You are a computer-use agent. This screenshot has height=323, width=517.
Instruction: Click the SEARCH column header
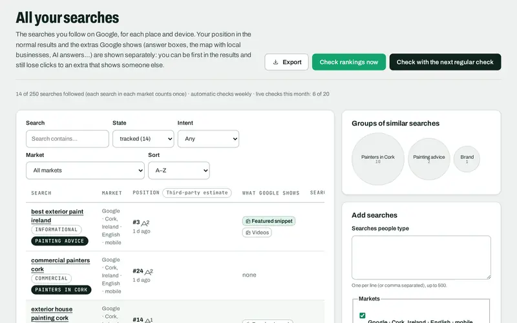41,193
